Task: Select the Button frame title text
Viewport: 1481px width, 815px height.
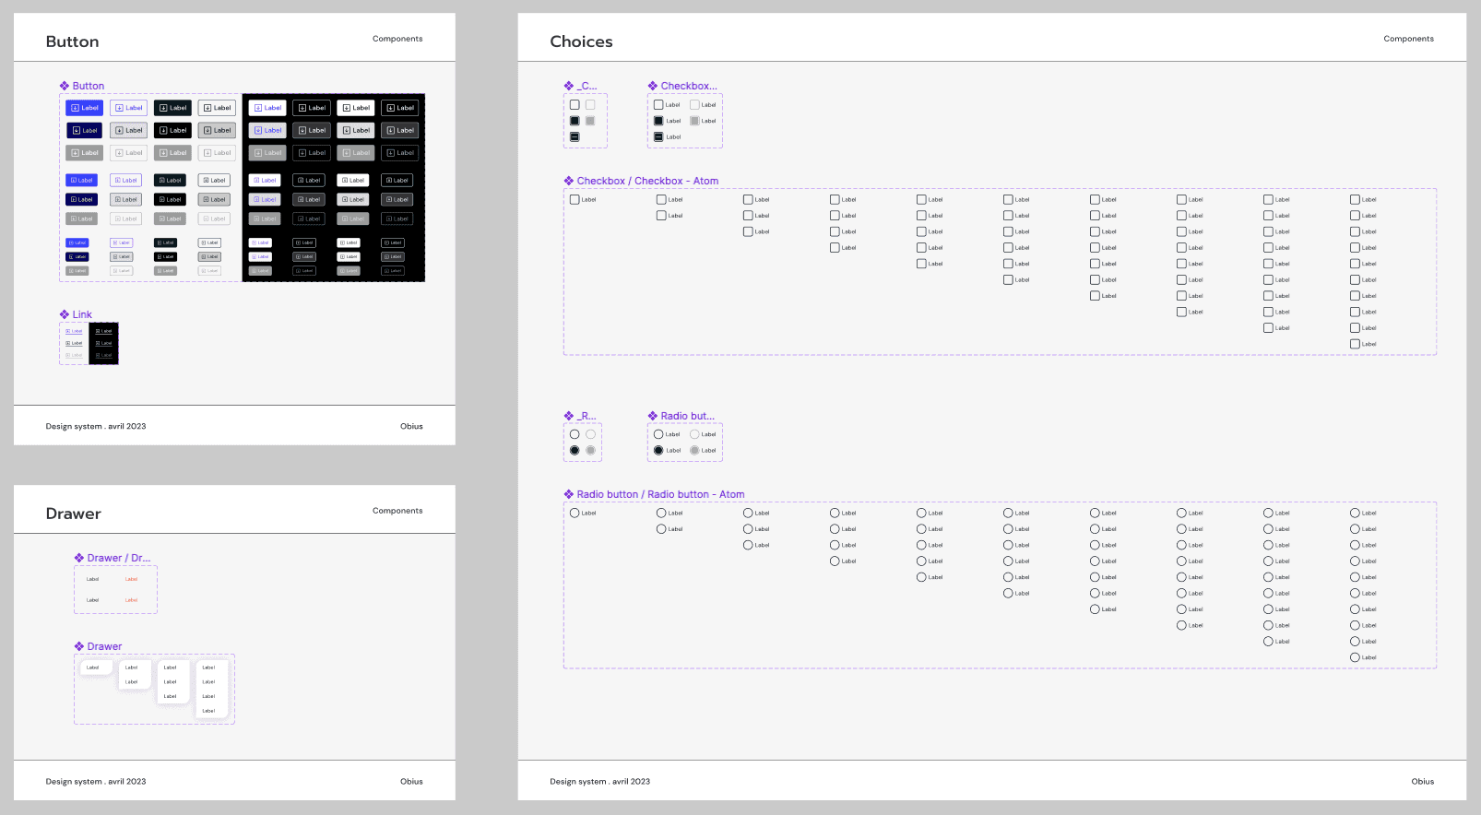Action: click(72, 41)
